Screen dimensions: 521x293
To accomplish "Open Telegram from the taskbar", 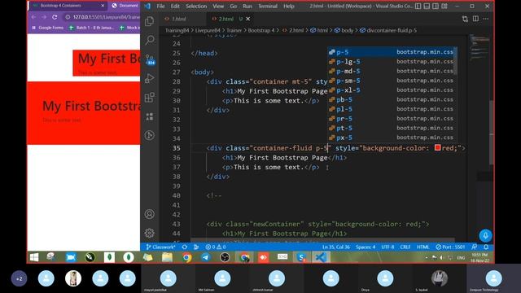I will tap(206, 257).
